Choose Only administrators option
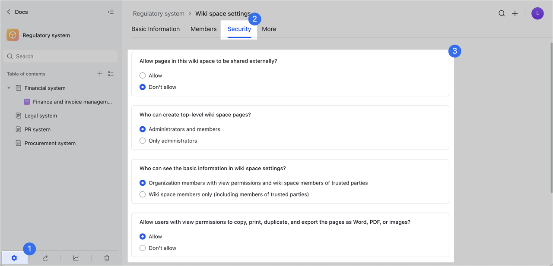553x266 pixels. (143, 141)
